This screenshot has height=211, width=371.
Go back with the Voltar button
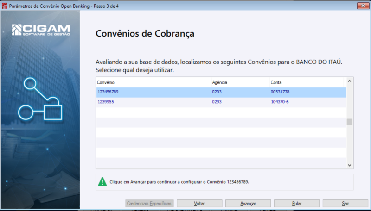click(199, 204)
